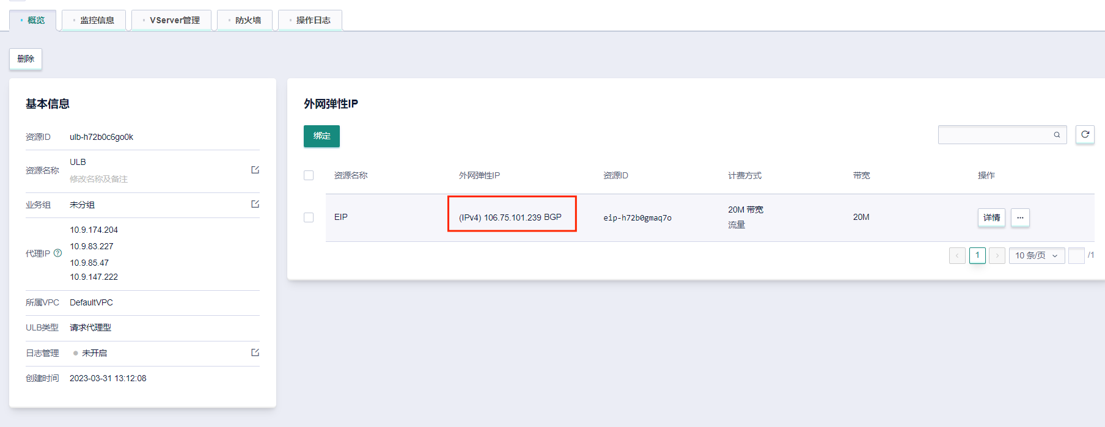Open the 操作日志 tab
Screen dimensions: 1105x427
[310, 20]
